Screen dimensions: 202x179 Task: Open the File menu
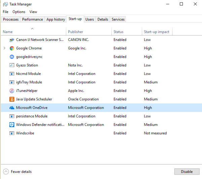[x=5, y=12]
